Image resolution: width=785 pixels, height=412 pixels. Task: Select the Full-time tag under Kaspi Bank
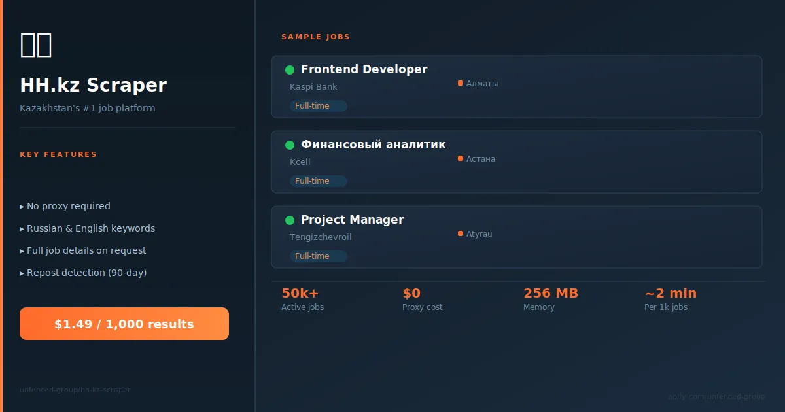(x=318, y=106)
